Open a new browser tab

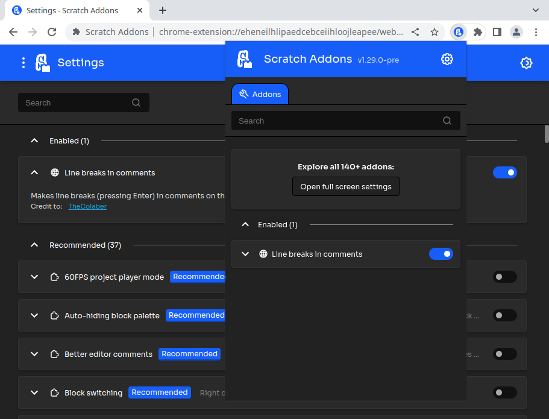pos(163,10)
